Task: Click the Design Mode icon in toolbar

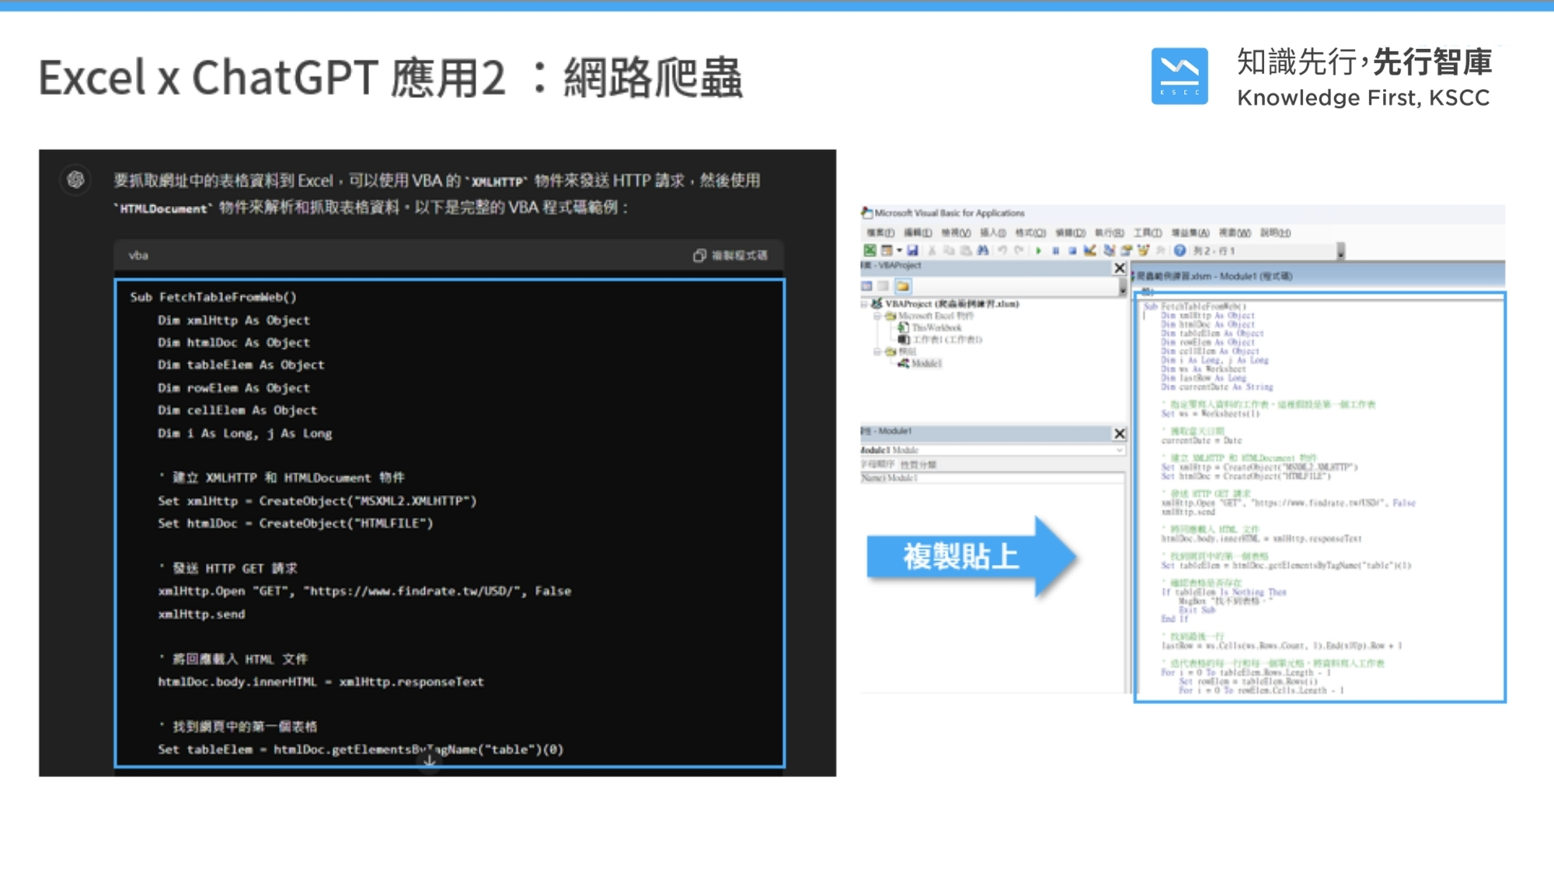Action: pyautogui.click(x=1089, y=250)
